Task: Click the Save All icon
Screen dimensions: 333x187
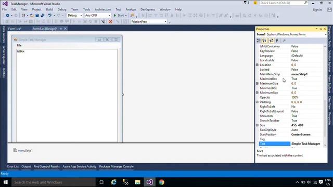Action: [x=43, y=15]
